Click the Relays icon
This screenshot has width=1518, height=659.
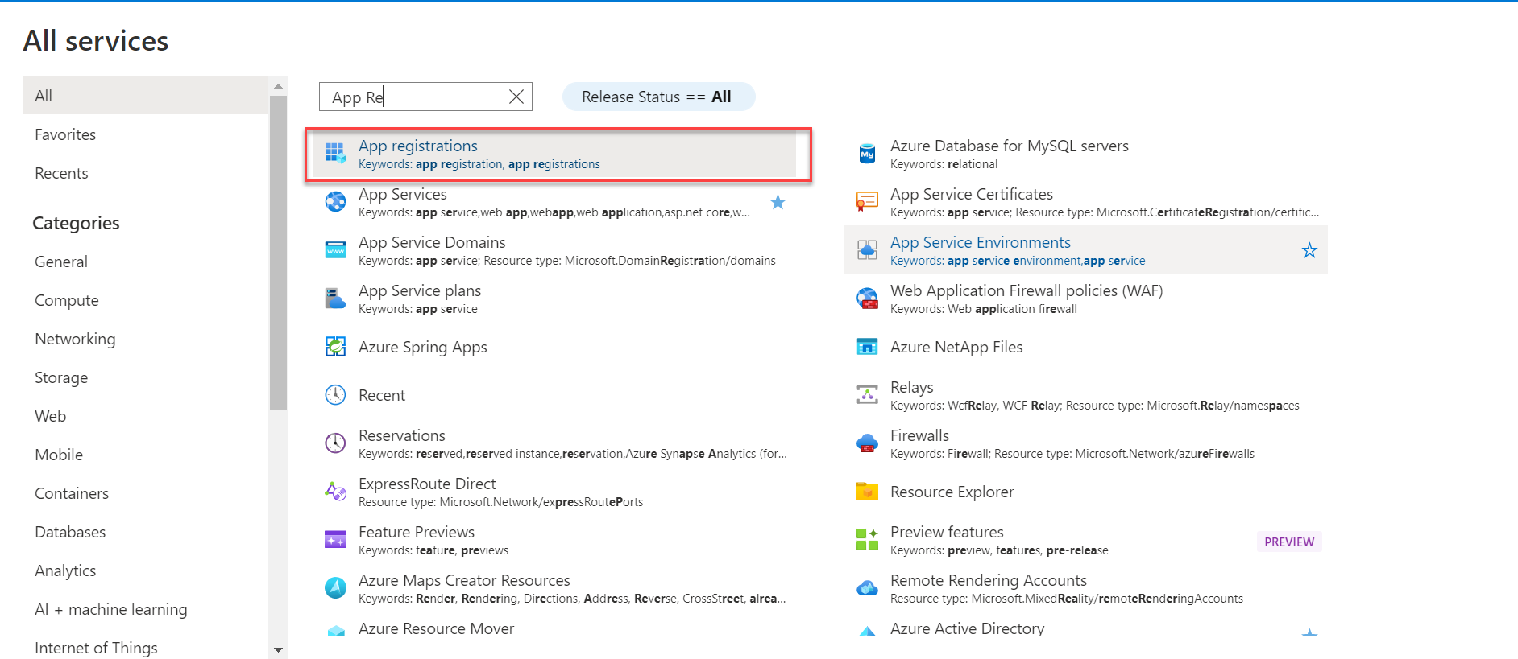tap(867, 394)
